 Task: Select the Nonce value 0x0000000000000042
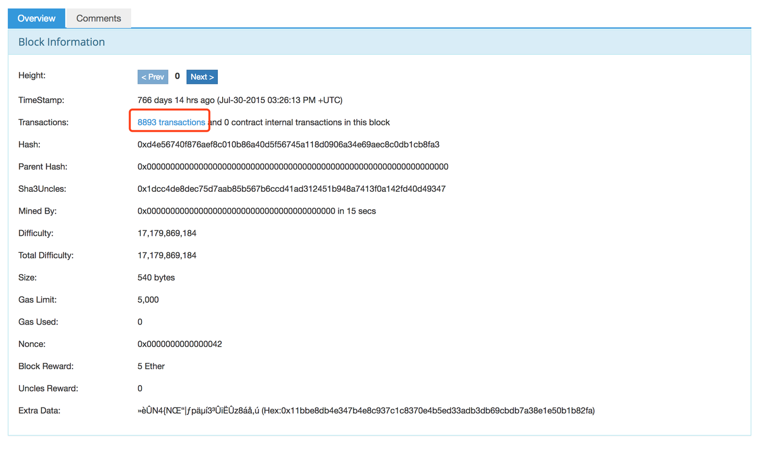pyautogui.click(x=180, y=344)
